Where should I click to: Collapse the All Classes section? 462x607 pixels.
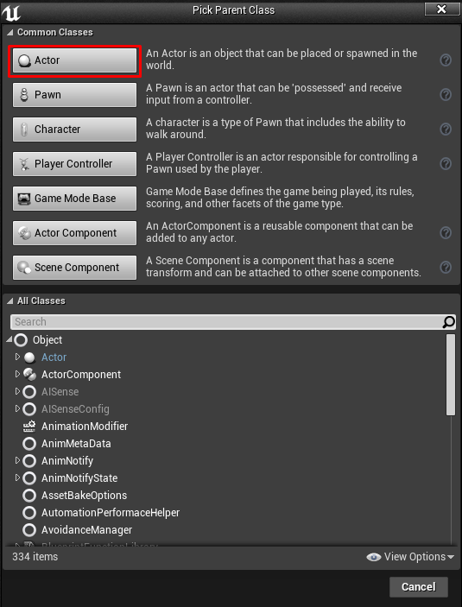click(10, 300)
